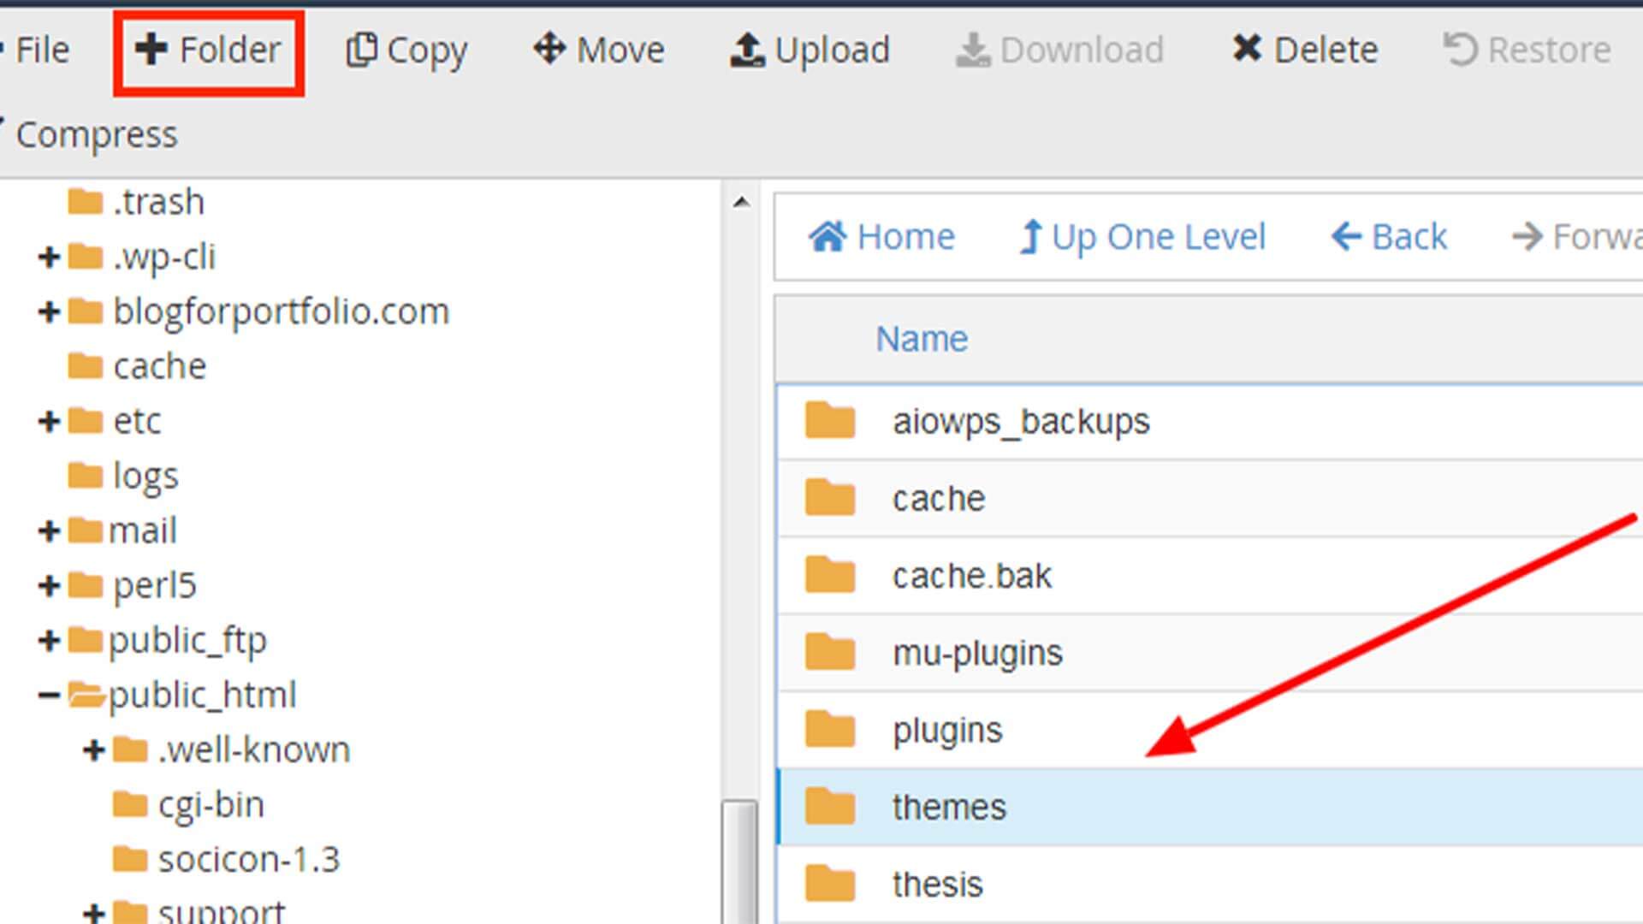
Task: Click folder icon beside cache.bak
Action: click(x=830, y=574)
